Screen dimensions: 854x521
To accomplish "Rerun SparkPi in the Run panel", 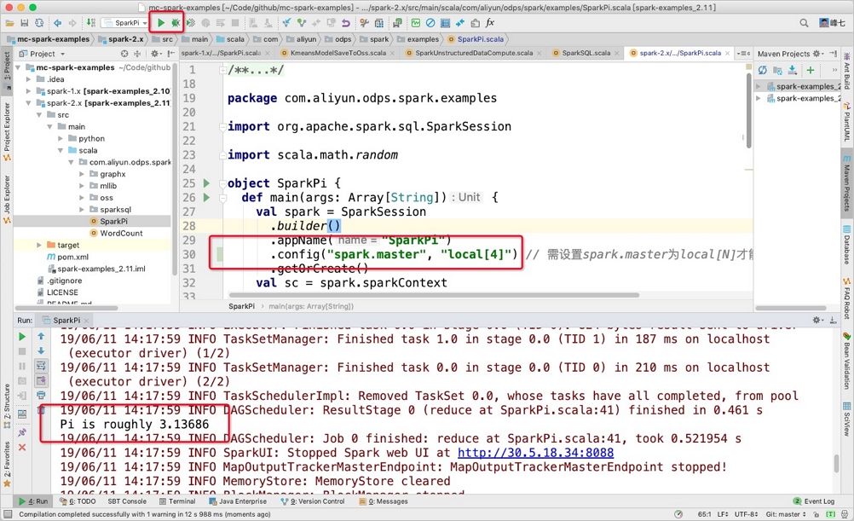I will click(22, 337).
